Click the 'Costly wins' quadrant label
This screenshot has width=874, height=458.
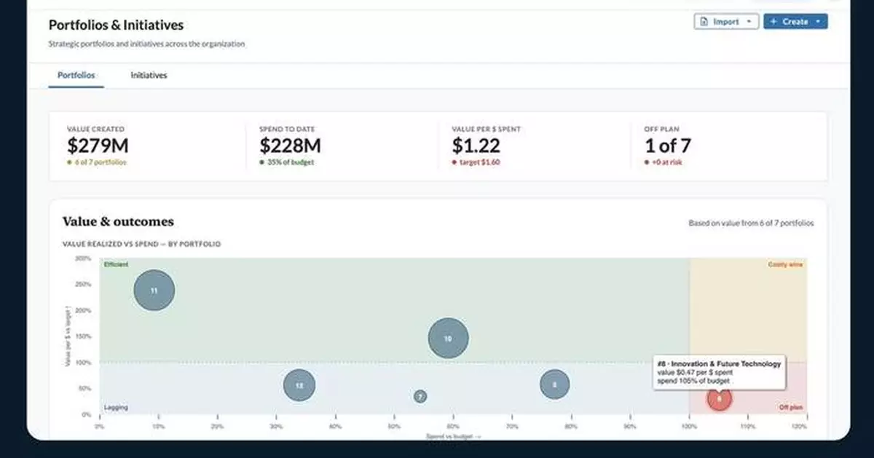785,264
